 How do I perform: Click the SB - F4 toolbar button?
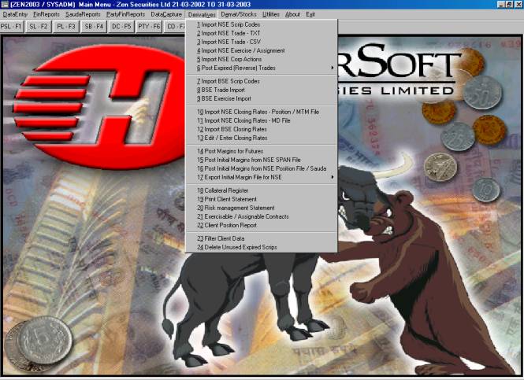pyautogui.click(x=93, y=26)
